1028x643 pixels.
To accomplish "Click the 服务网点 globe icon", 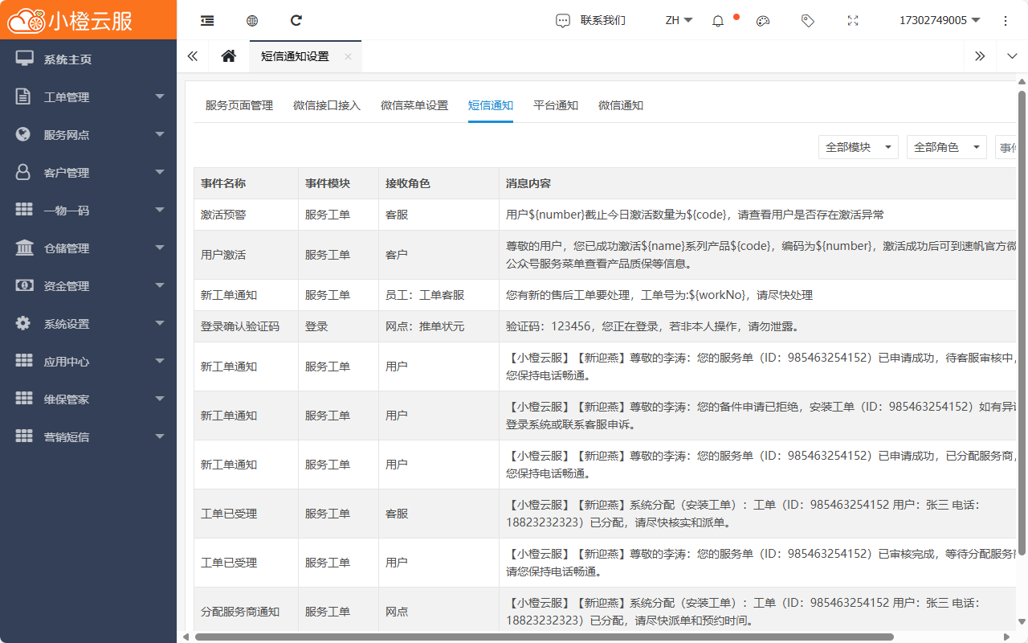I will (x=23, y=134).
